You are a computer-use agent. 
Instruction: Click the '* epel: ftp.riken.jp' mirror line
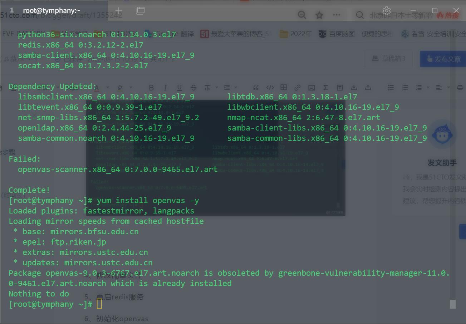pyautogui.click(x=60, y=242)
